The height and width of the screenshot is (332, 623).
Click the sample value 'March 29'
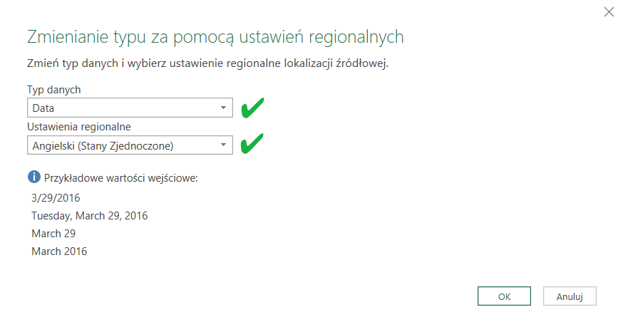(53, 233)
